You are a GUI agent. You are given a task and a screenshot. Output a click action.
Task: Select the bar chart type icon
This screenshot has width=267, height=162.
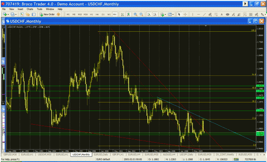pyautogui.click(x=122, y=15)
